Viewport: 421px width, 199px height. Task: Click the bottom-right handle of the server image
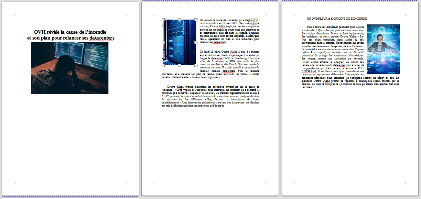click(196, 65)
